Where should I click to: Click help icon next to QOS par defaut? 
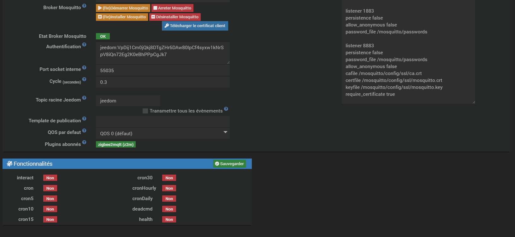tap(84, 130)
